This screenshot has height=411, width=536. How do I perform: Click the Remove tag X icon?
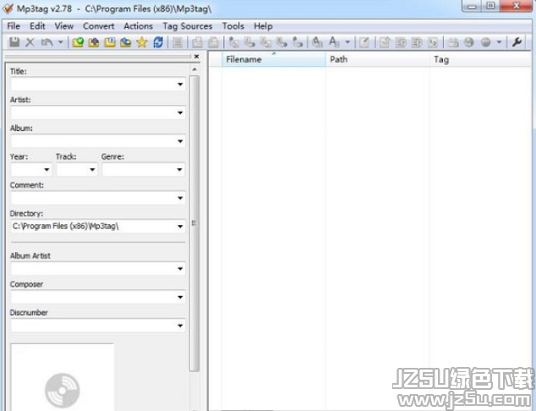coord(30,42)
